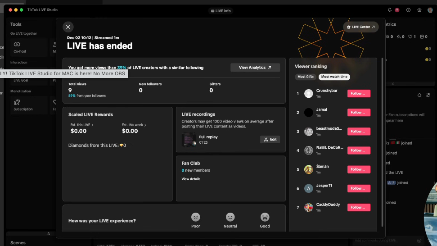The width and height of the screenshot is (437, 246).
Task: Click Jesper11's avatar
Action: tap(309, 188)
